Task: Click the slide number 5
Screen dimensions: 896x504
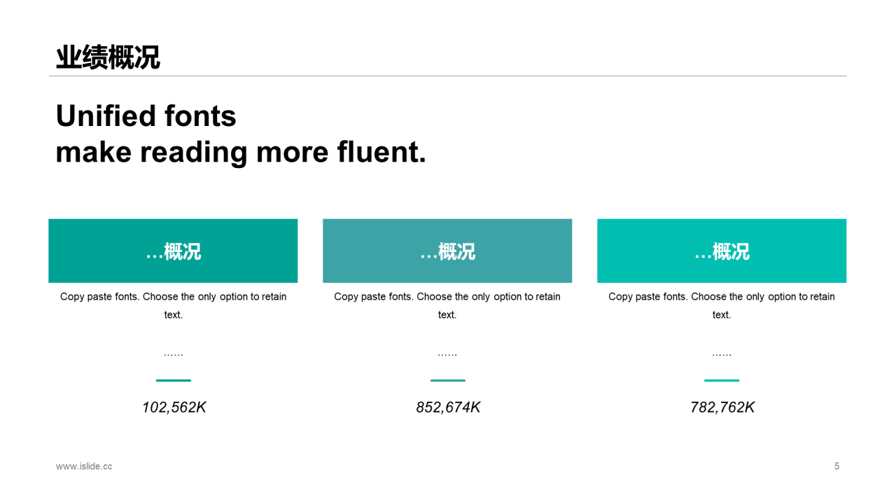Action: [x=836, y=466]
